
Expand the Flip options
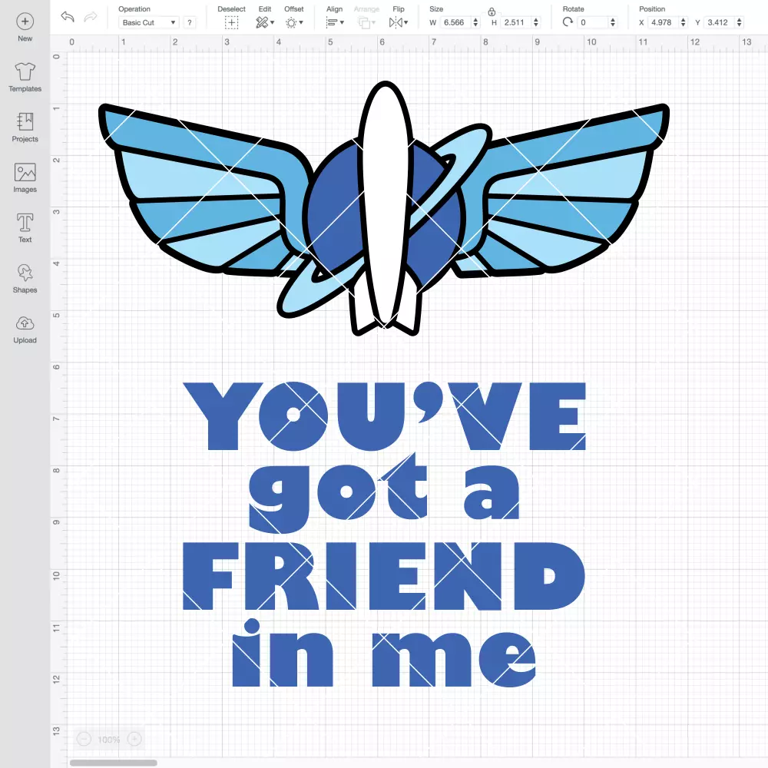[399, 22]
